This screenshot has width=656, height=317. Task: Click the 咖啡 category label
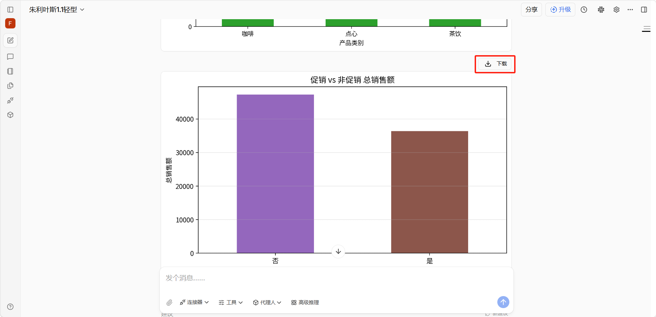[x=248, y=34]
